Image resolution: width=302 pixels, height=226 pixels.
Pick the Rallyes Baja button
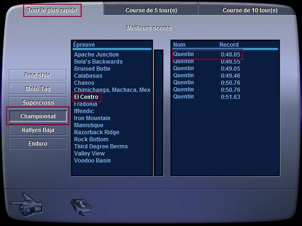(x=38, y=130)
